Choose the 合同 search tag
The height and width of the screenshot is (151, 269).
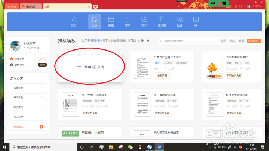[x=241, y=41]
